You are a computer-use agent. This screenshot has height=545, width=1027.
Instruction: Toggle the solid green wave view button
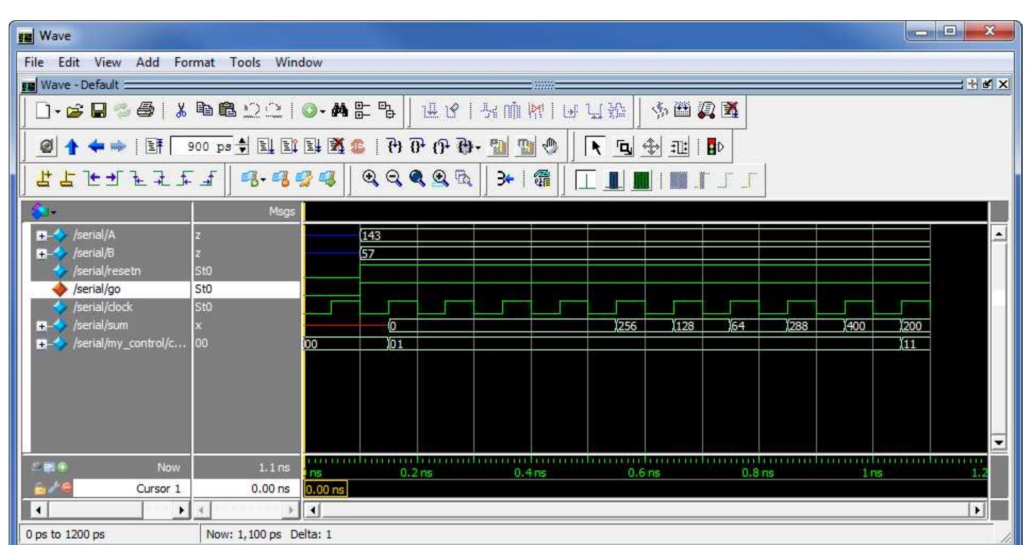(641, 180)
